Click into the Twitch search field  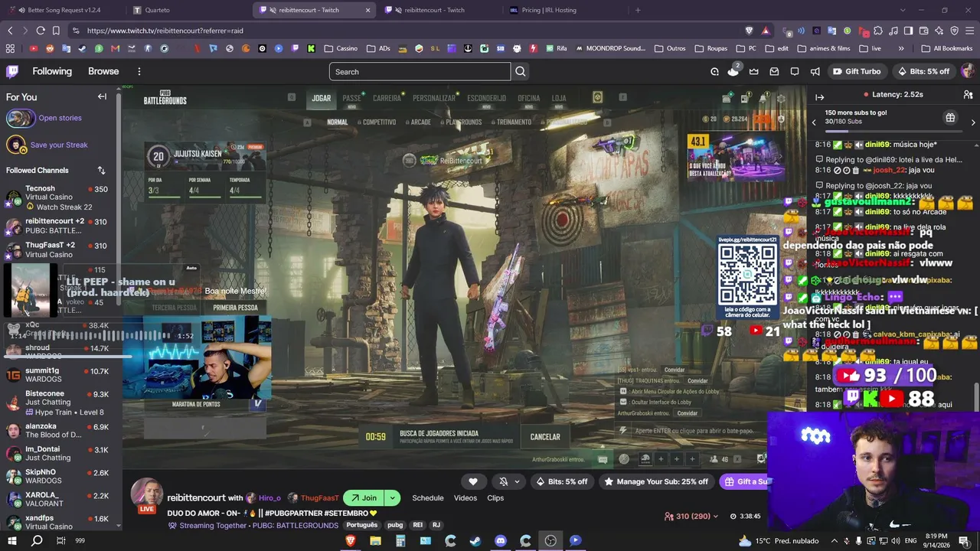pos(420,72)
